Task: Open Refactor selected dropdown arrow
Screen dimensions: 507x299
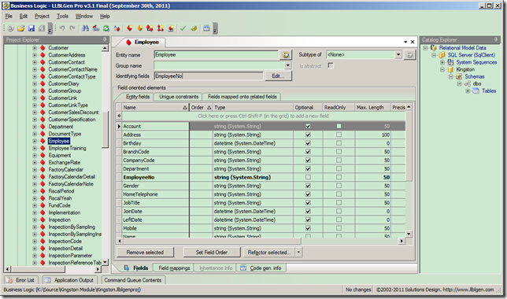Action: pyautogui.click(x=299, y=252)
